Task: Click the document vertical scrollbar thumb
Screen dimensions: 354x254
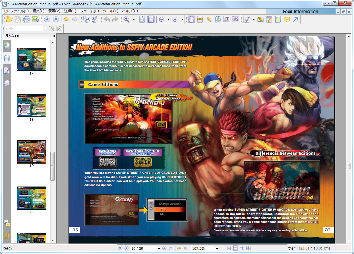Action: point(349,166)
